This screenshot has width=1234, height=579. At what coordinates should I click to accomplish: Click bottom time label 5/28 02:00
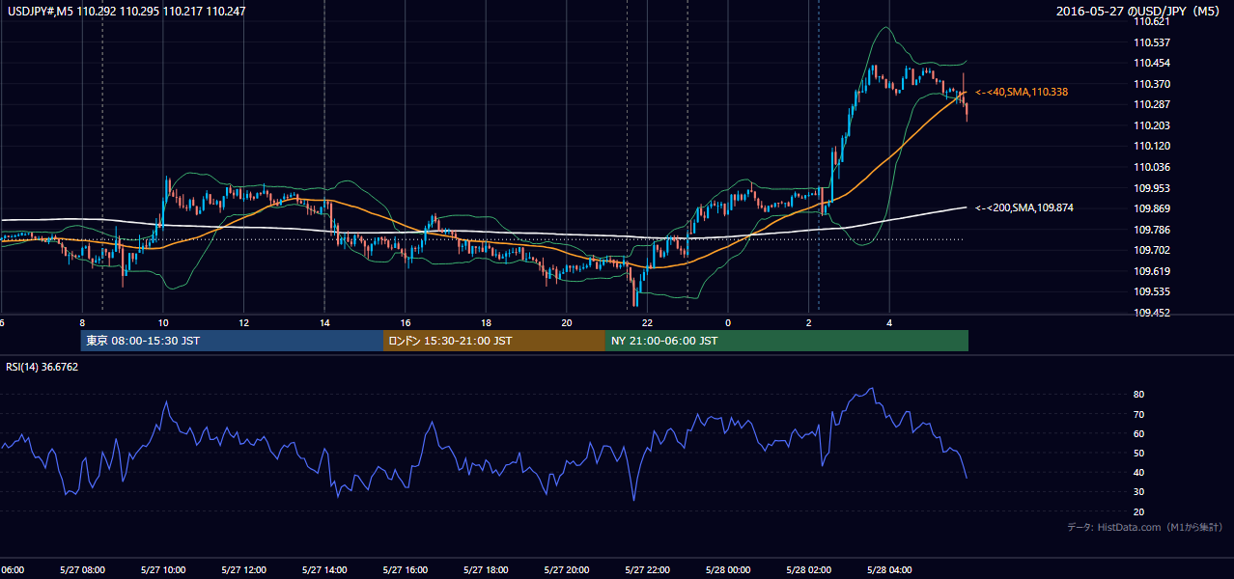808,569
